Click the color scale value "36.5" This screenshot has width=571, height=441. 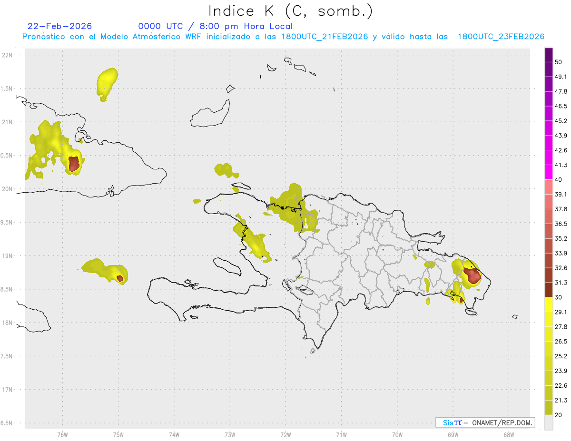(561, 224)
